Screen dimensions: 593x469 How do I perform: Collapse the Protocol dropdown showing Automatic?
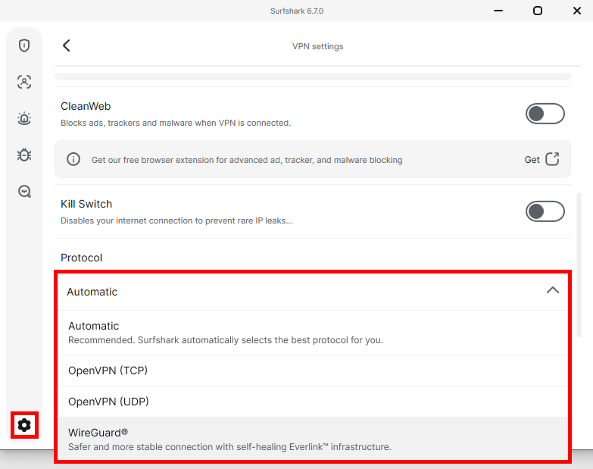click(x=313, y=292)
